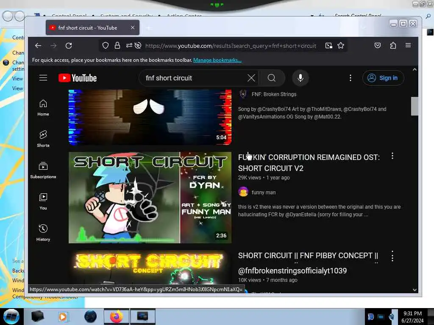The width and height of the screenshot is (434, 325).
Task: Open the Firefox extensions puzzle icon
Action: point(393,45)
